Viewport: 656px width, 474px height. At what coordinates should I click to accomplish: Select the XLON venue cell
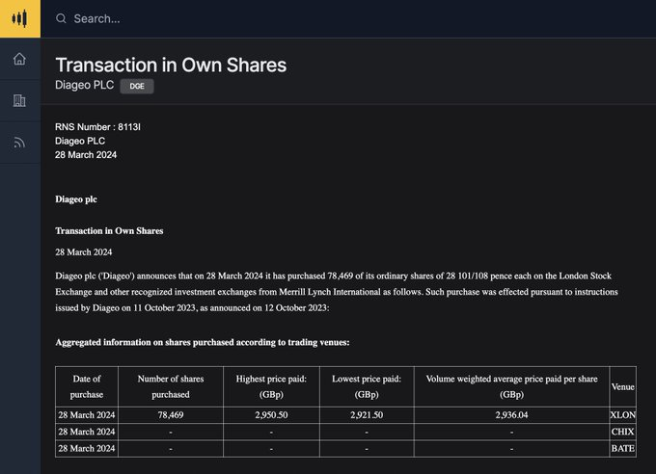623,415
